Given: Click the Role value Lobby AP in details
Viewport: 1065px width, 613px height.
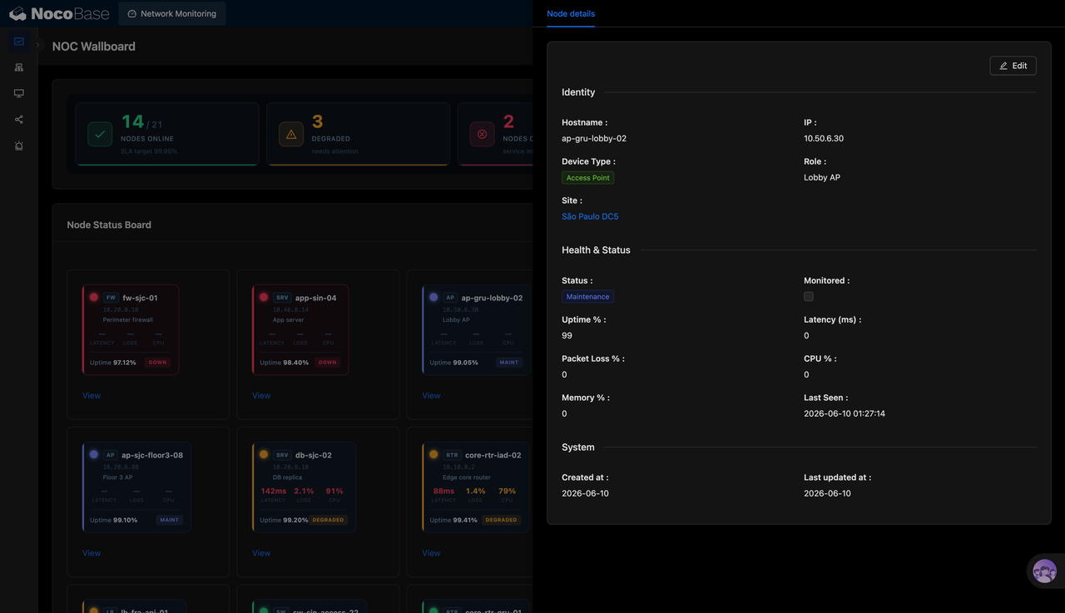Looking at the screenshot, I should 822,177.
